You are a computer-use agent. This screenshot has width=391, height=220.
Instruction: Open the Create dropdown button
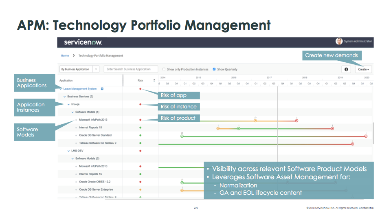coord(363,69)
